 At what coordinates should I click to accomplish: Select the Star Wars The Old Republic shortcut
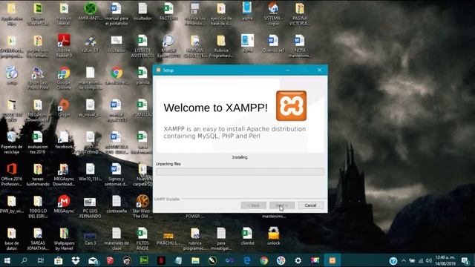tap(142, 206)
